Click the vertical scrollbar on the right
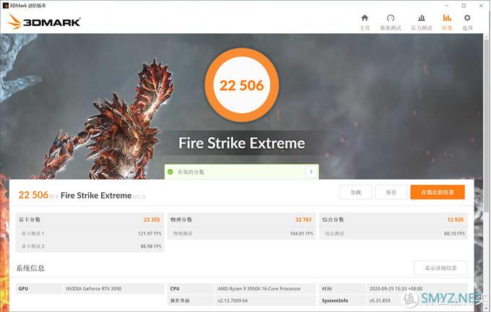Image resolution: width=491 pixels, height=312 pixels. (486, 125)
